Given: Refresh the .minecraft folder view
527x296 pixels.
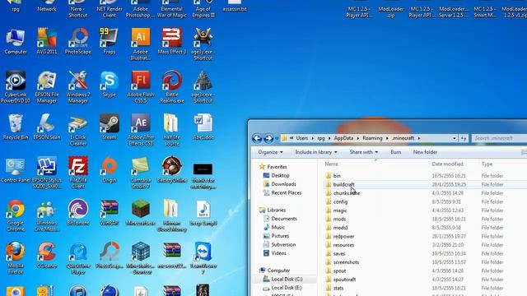Looking at the screenshot, I should 464,138.
